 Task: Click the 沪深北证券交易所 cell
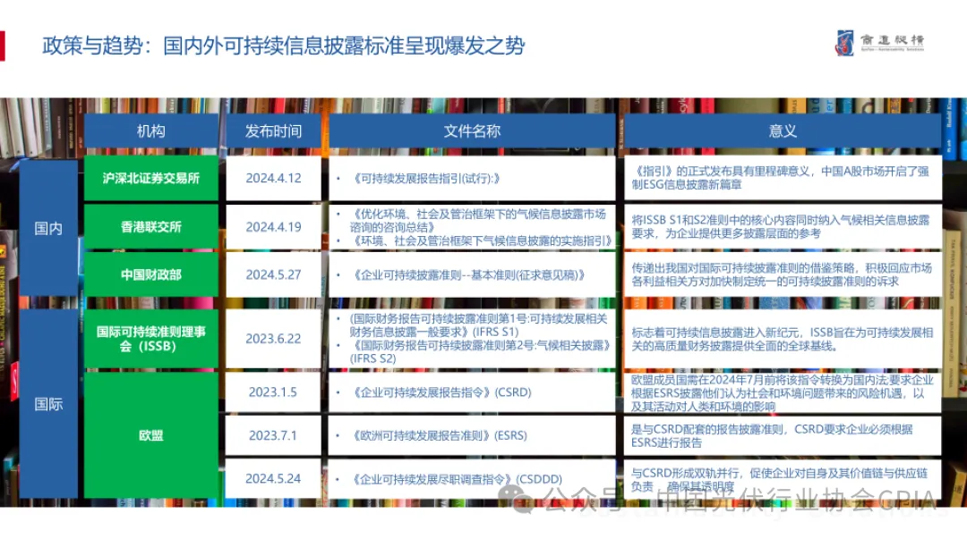pos(151,178)
